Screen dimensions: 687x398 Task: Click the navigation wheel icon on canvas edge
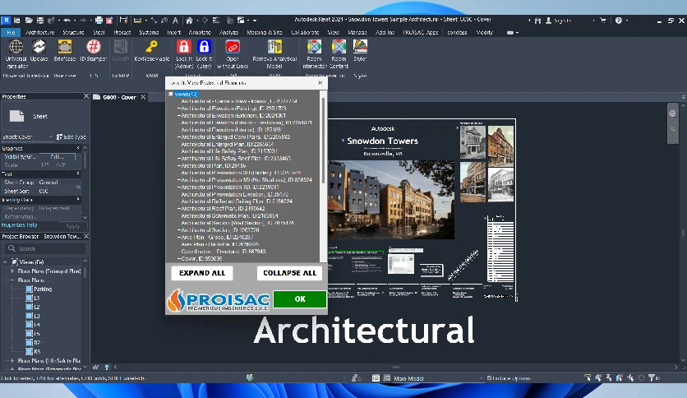click(x=672, y=113)
